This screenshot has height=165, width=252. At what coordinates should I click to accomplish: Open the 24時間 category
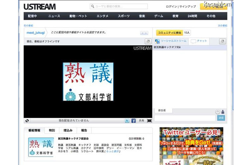pyautogui.click(x=192, y=16)
